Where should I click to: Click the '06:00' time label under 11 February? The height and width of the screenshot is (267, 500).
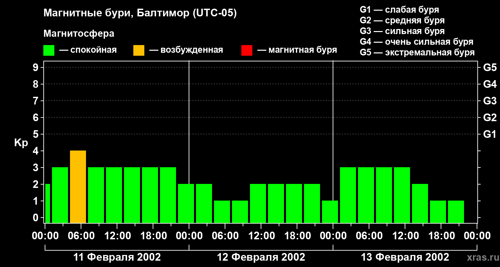81,236
